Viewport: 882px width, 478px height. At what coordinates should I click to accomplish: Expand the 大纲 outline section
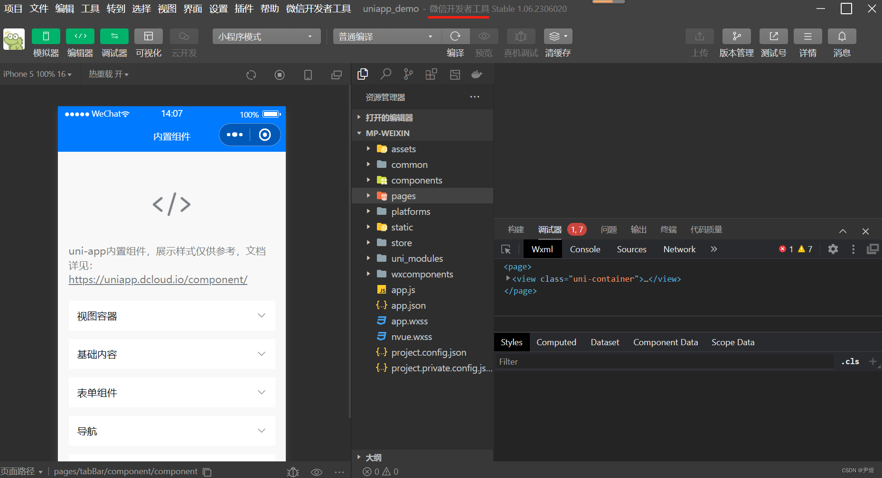pyautogui.click(x=422, y=458)
